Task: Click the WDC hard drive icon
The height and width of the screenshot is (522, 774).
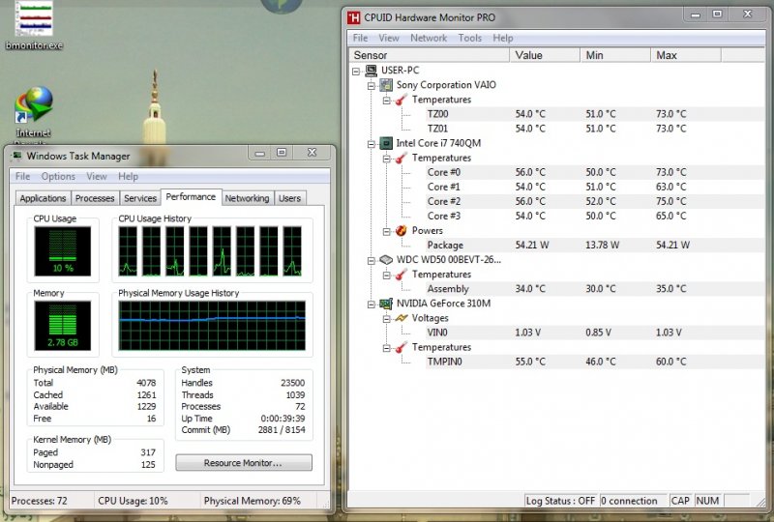Action: pos(386,259)
